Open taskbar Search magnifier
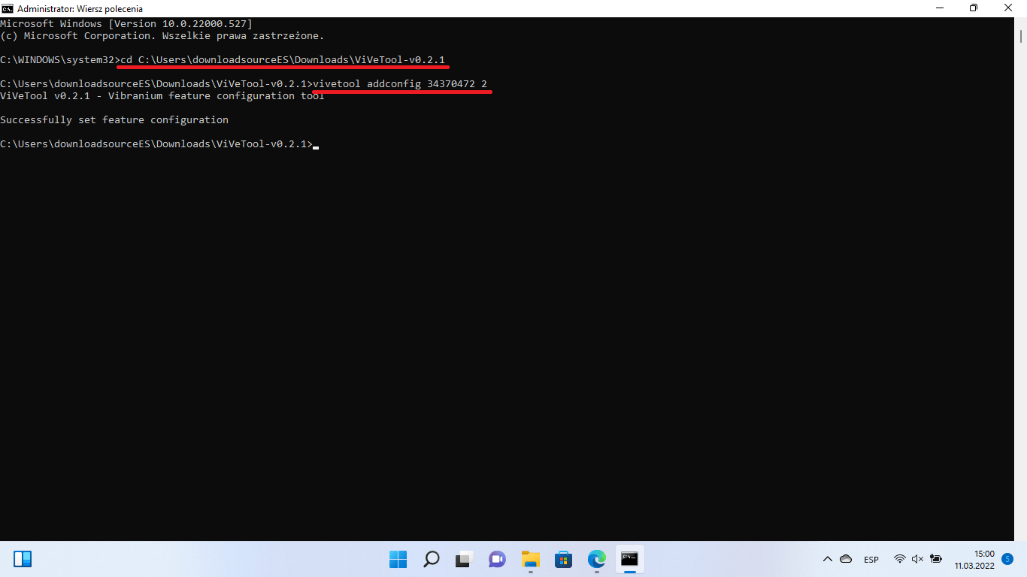This screenshot has width=1027, height=577. coord(432,559)
